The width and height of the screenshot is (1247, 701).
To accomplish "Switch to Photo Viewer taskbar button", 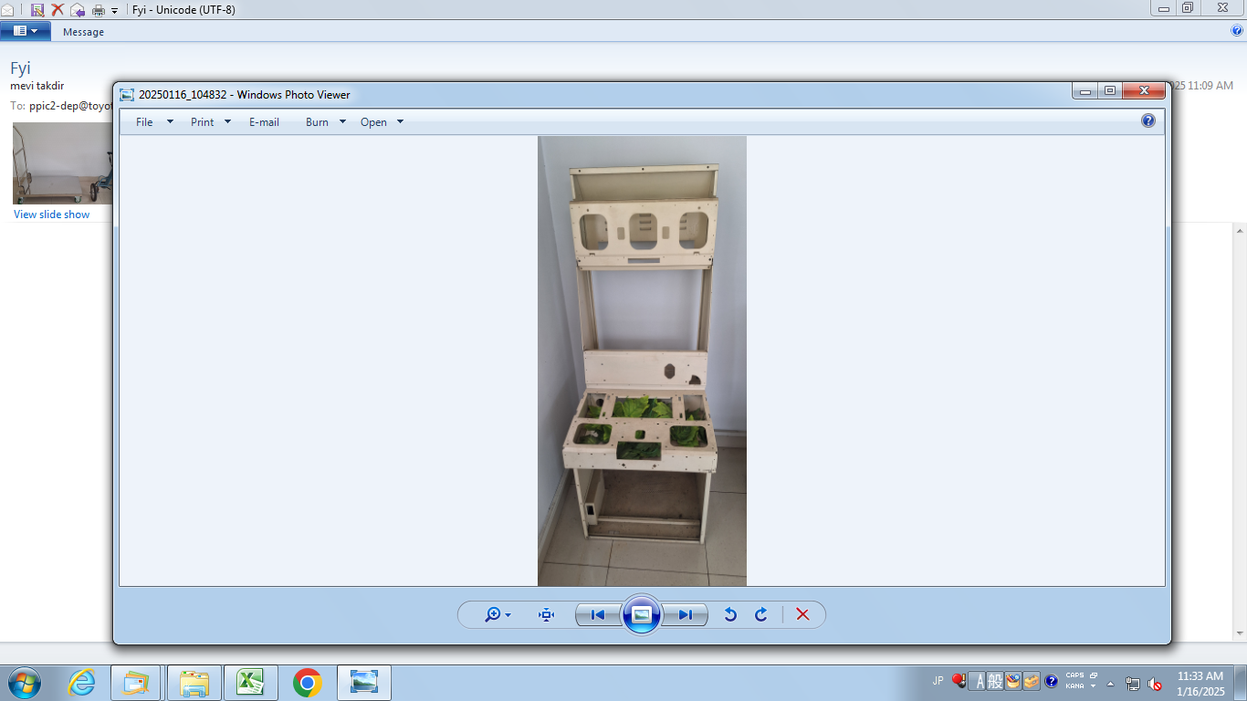I will coord(364,683).
